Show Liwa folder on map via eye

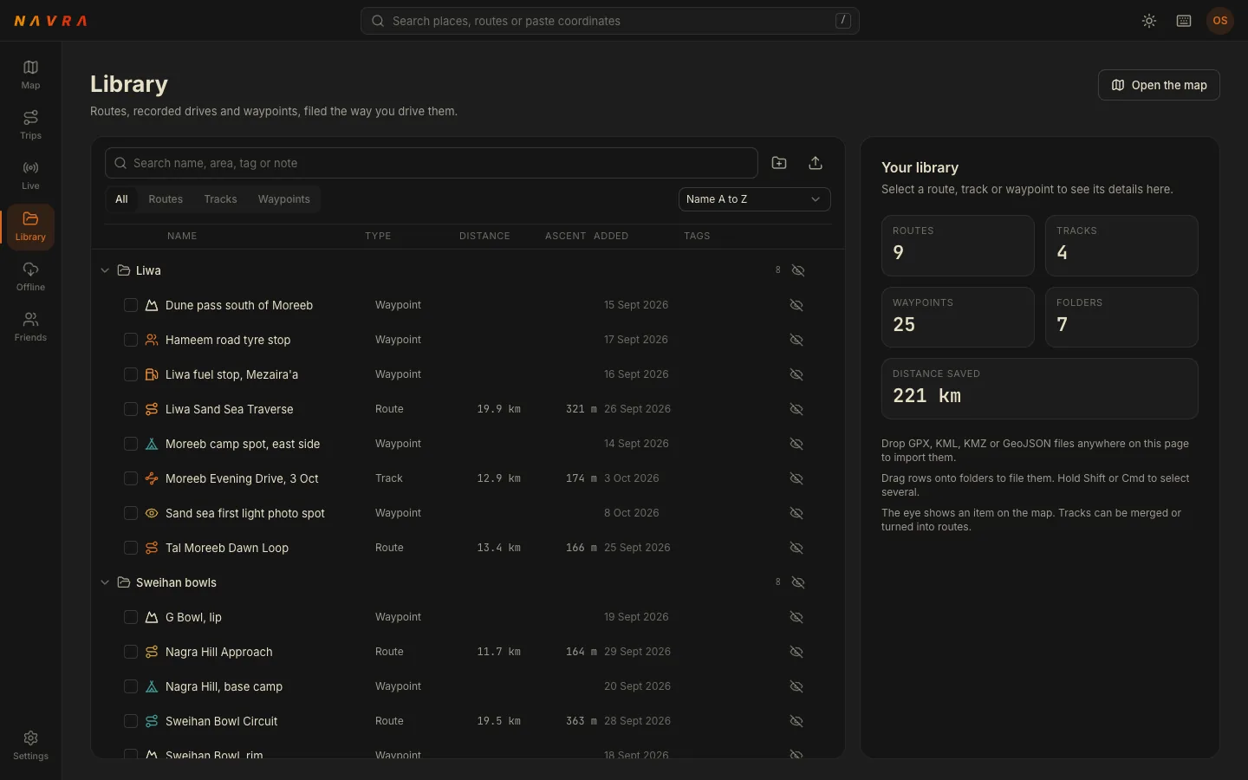pyautogui.click(x=798, y=270)
